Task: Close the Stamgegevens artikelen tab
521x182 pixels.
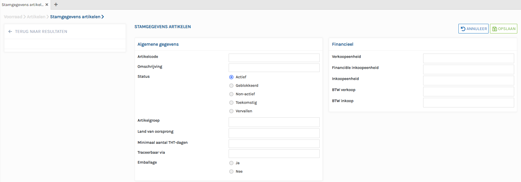Action: [x=47, y=5]
